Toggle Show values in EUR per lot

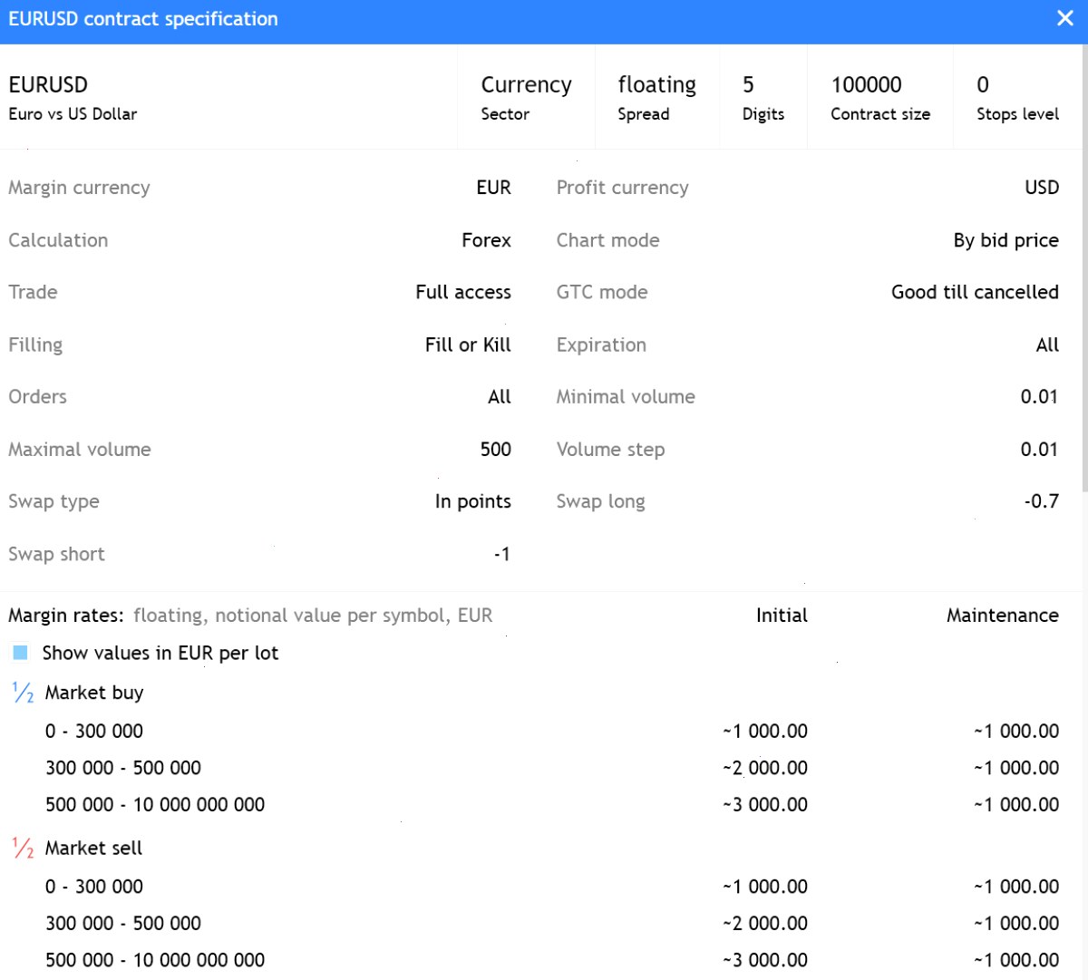20,653
